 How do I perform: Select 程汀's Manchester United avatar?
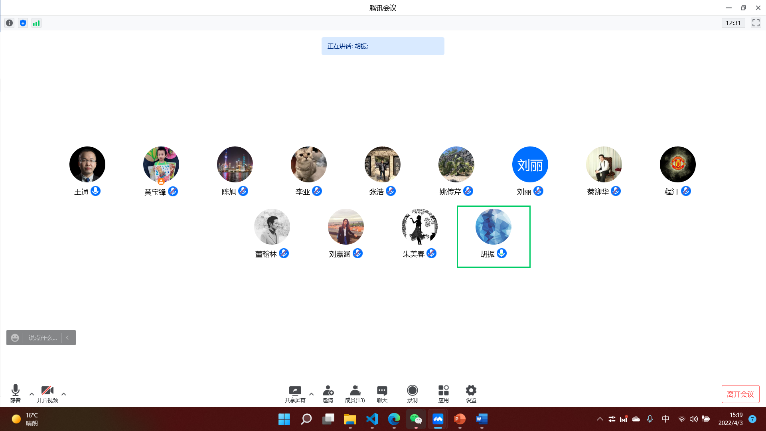point(678,164)
